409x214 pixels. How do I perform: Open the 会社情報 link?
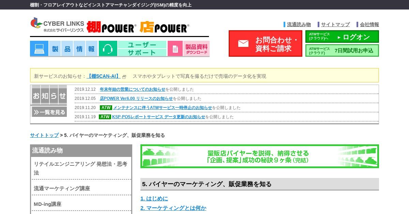point(369,24)
